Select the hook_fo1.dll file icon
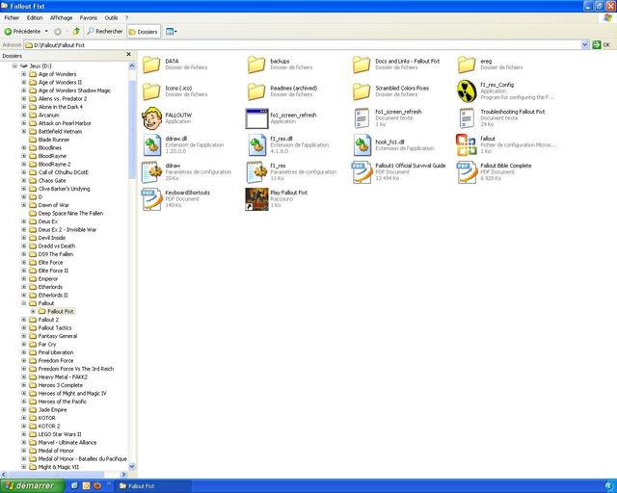 pos(362,145)
